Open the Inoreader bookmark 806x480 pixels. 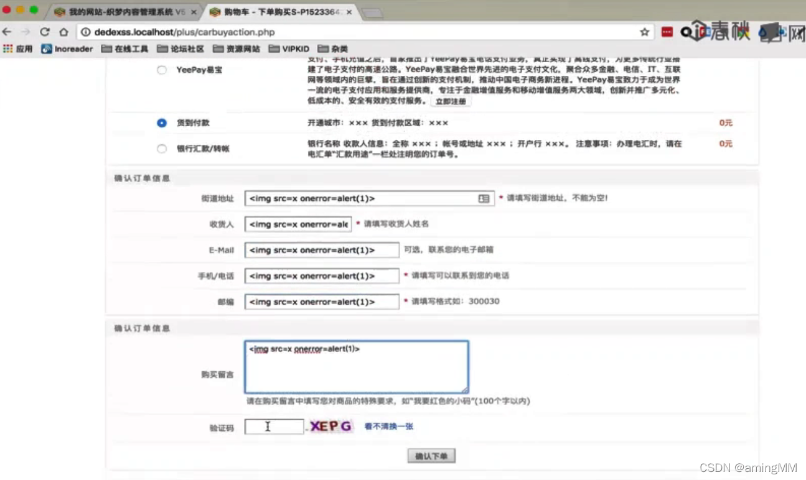tap(67, 48)
